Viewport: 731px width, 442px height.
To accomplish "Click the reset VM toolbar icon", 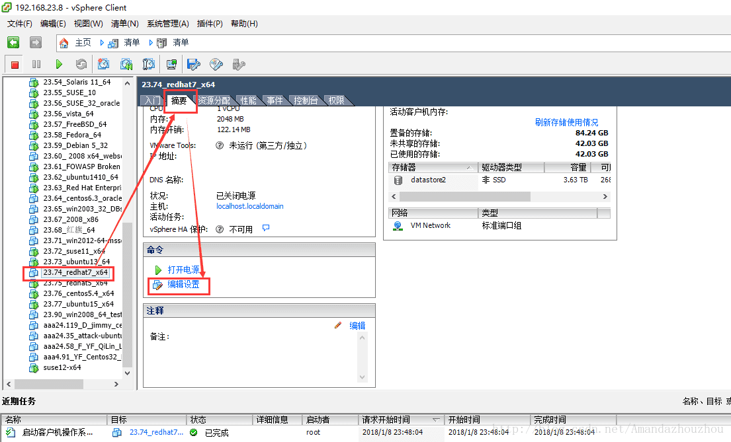I will click(81, 64).
